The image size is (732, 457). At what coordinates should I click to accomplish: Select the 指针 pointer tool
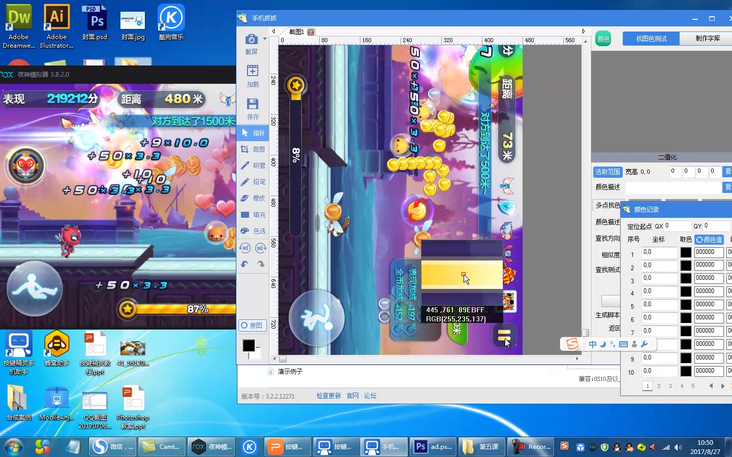tap(253, 133)
